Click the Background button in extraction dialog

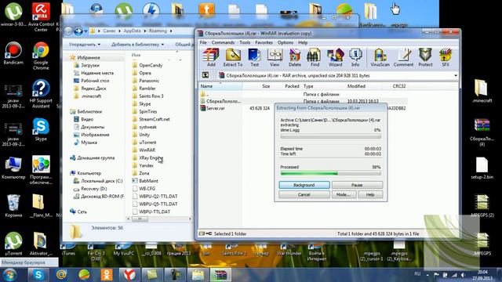[x=304, y=185]
